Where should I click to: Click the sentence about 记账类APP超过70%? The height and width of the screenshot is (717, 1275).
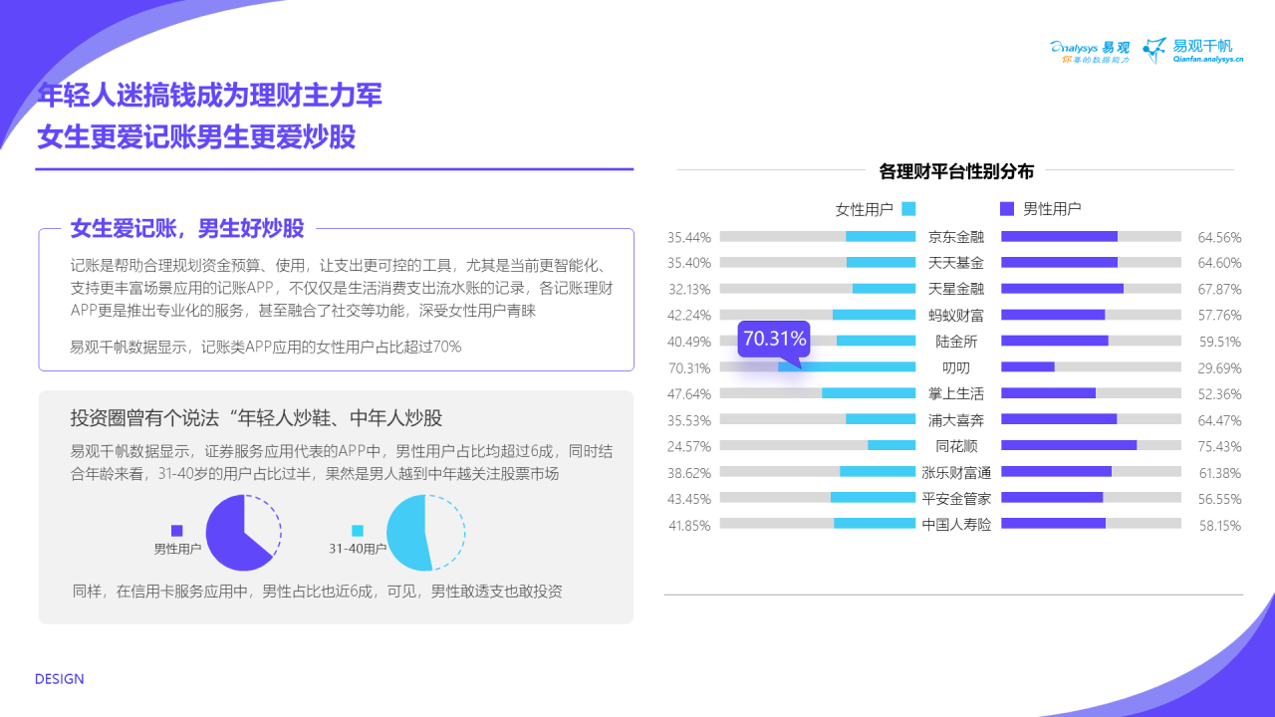pos(266,347)
